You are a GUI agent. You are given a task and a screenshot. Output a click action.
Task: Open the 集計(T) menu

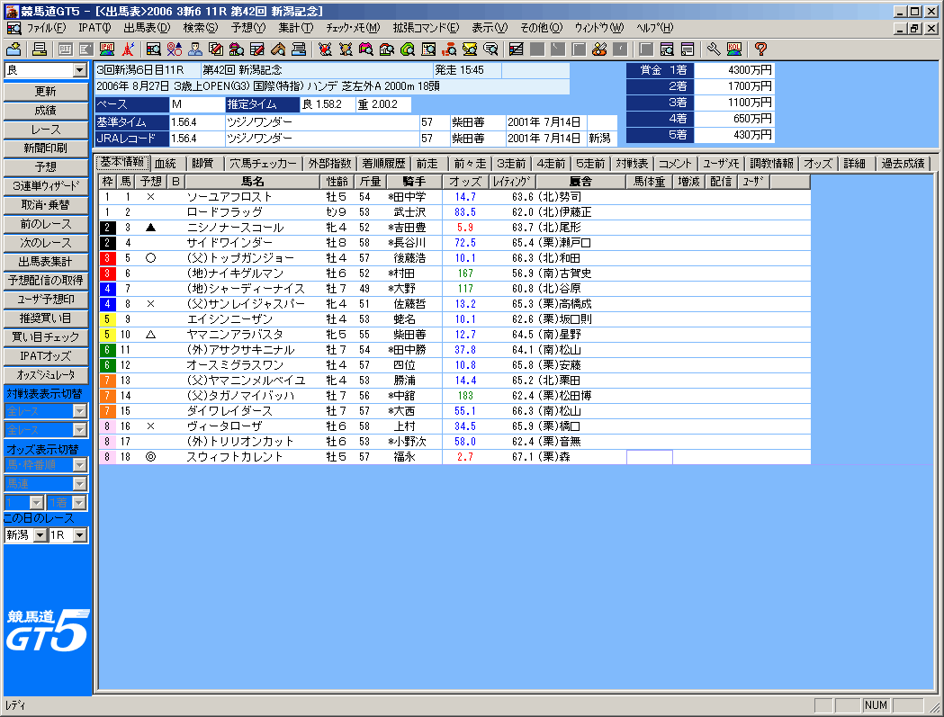tap(295, 28)
